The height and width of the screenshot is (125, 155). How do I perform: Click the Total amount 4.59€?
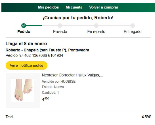tap(146, 117)
